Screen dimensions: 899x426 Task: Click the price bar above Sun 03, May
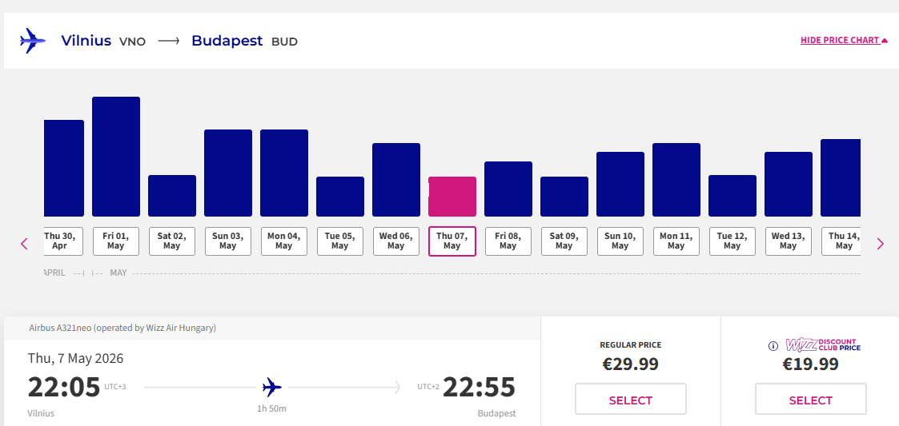point(228,173)
